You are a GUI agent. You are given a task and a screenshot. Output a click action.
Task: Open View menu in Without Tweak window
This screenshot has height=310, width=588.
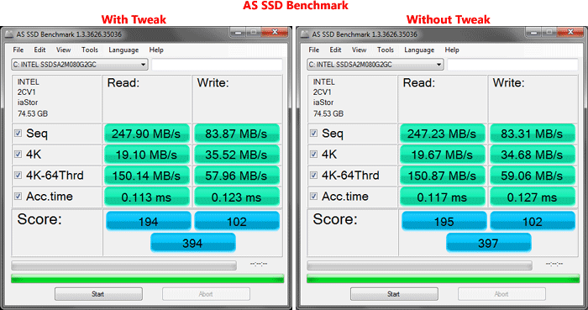[359, 50]
